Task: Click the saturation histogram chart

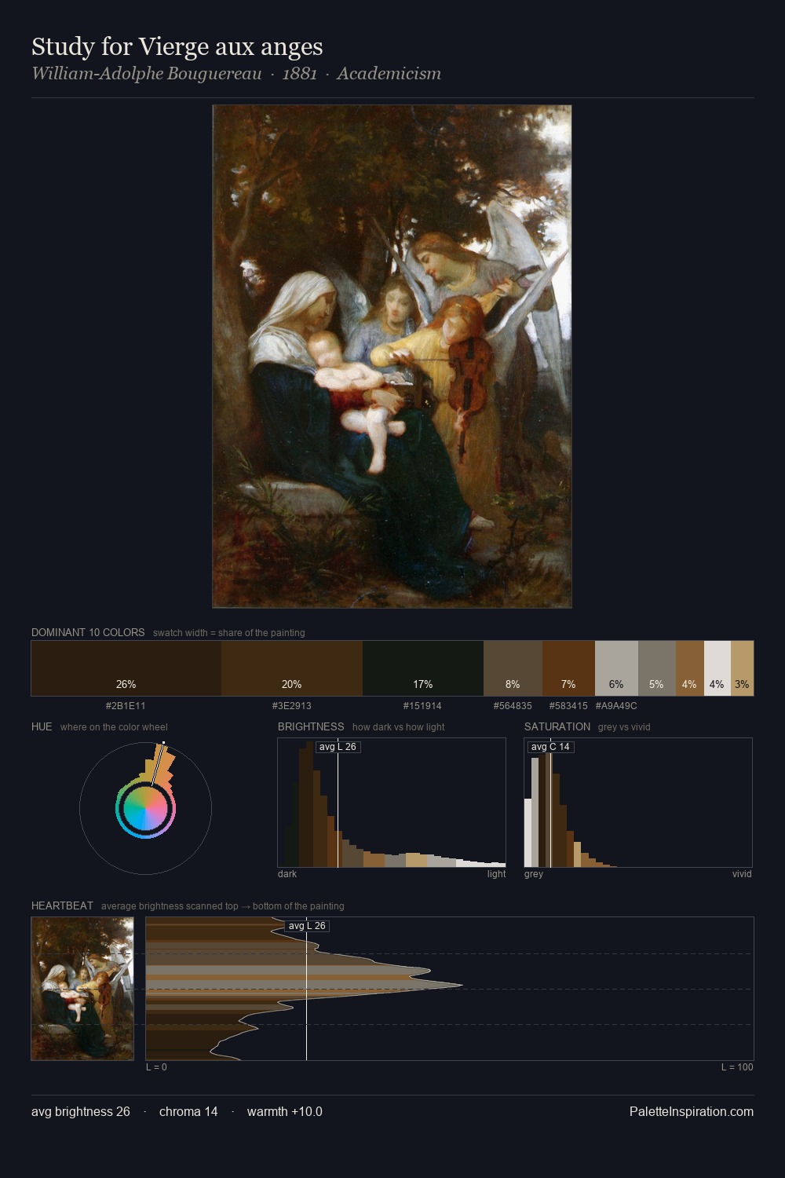Action: click(638, 803)
